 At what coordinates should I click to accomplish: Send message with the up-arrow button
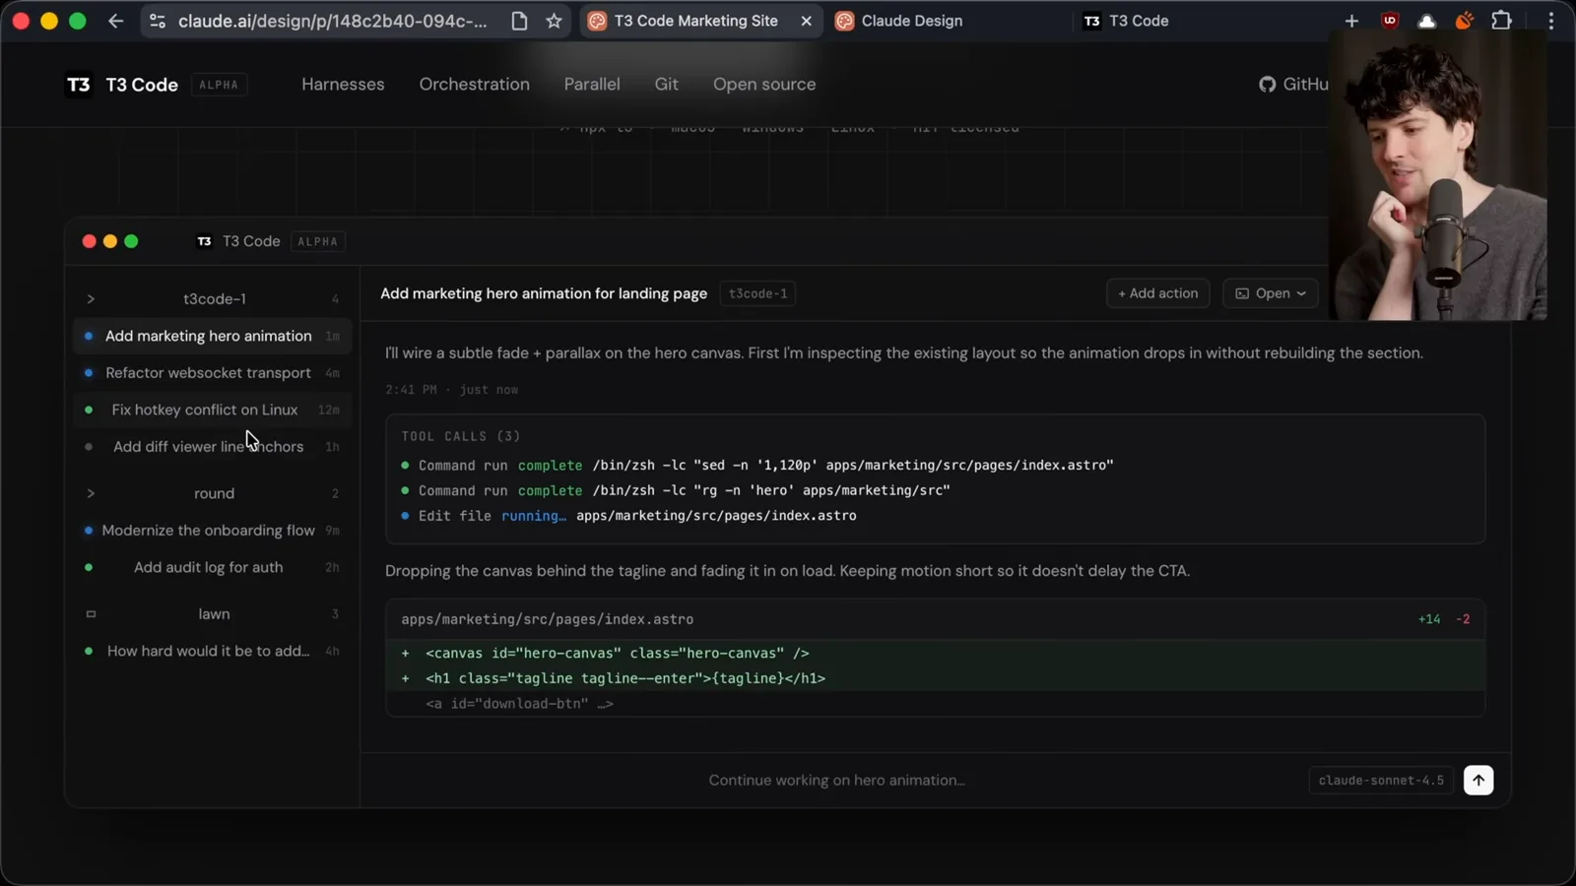1478,780
